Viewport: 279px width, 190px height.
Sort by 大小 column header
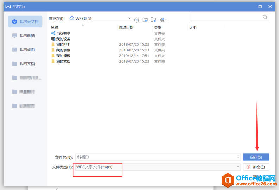pos(193,27)
